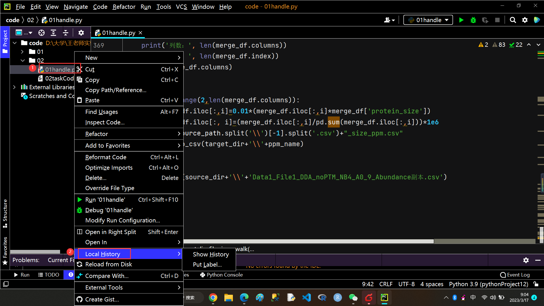Open the JetBrains toolbox logo icon

point(537,20)
